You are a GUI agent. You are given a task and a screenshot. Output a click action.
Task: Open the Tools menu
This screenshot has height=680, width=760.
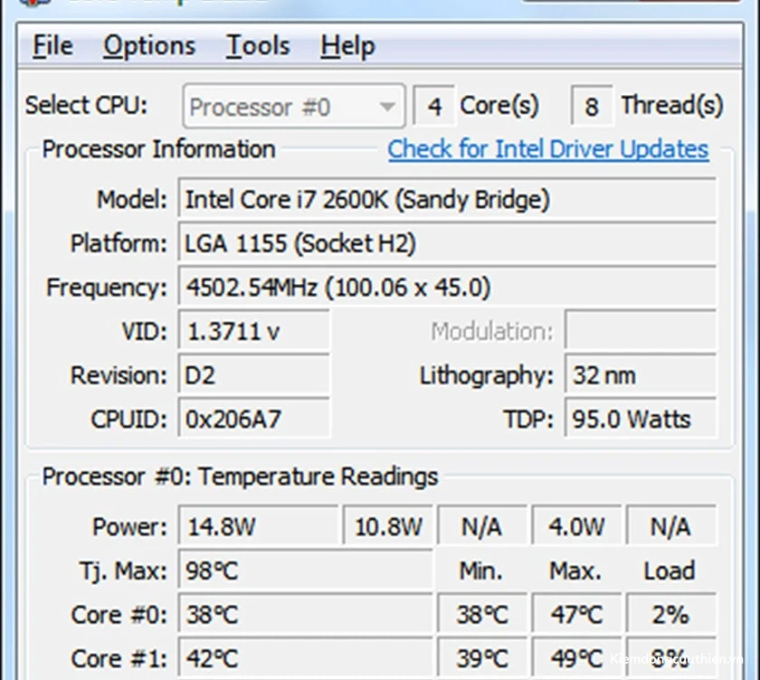tap(258, 46)
